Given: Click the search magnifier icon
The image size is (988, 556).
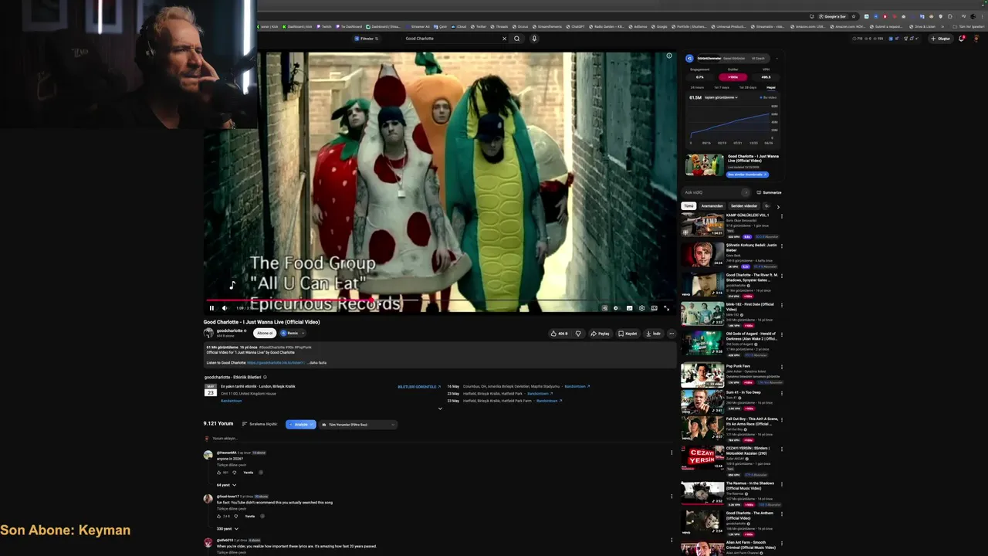Looking at the screenshot, I should [x=517, y=39].
